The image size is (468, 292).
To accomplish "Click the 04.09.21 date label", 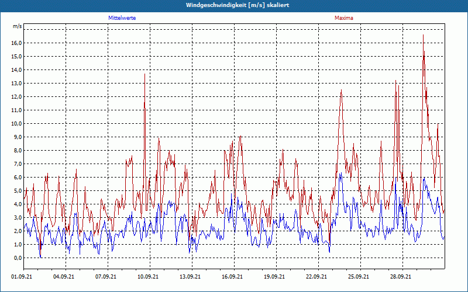I will [64, 276].
